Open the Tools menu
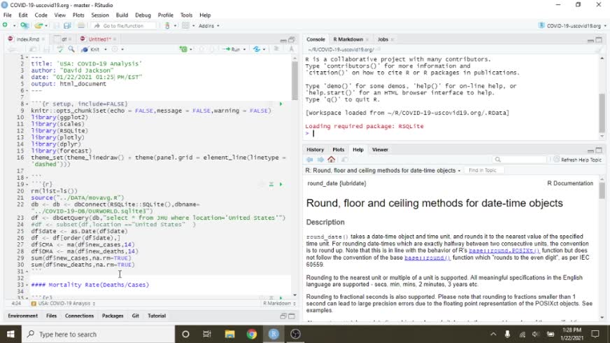 186,15
